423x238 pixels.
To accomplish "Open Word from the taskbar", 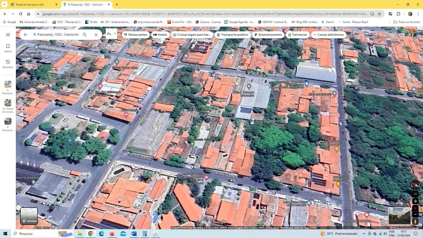I will [x=134, y=234].
